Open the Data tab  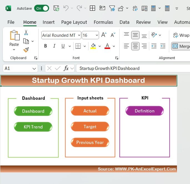125,22
